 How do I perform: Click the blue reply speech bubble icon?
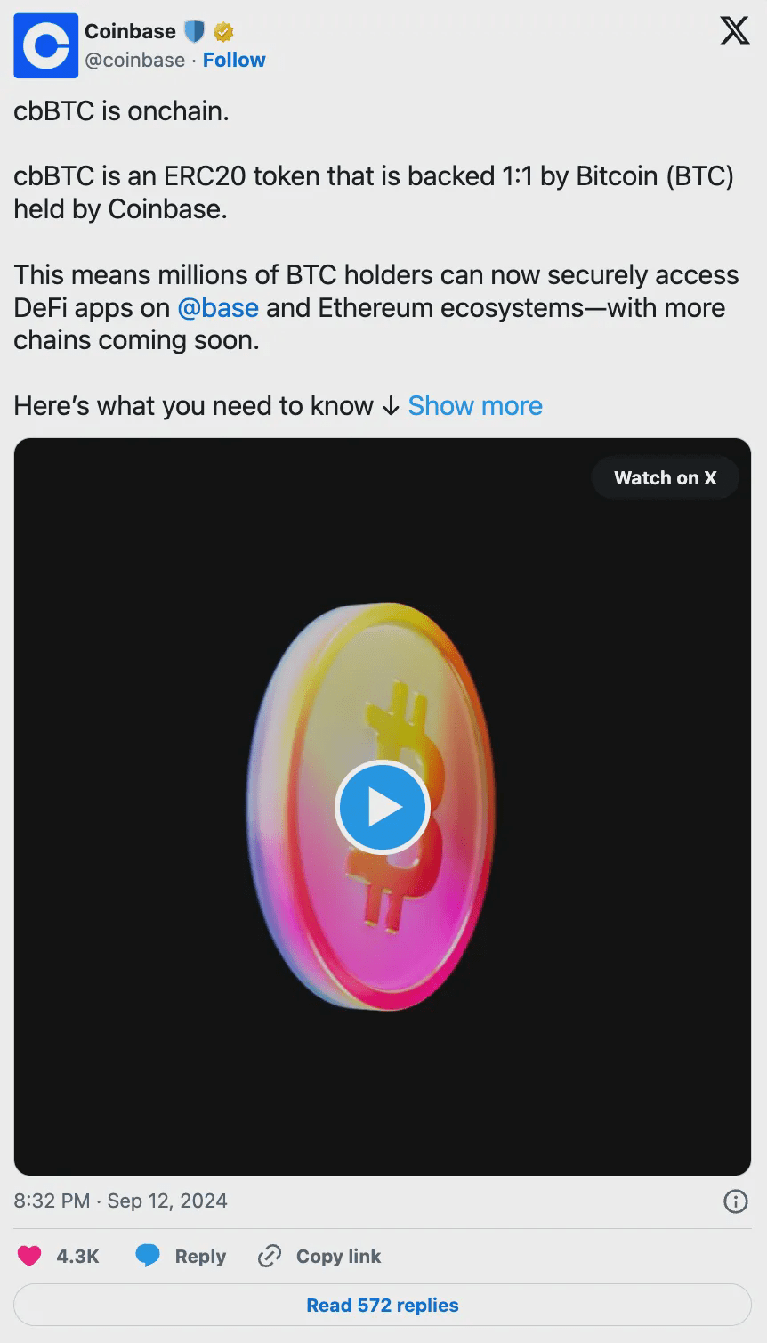(x=148, y=1256)
